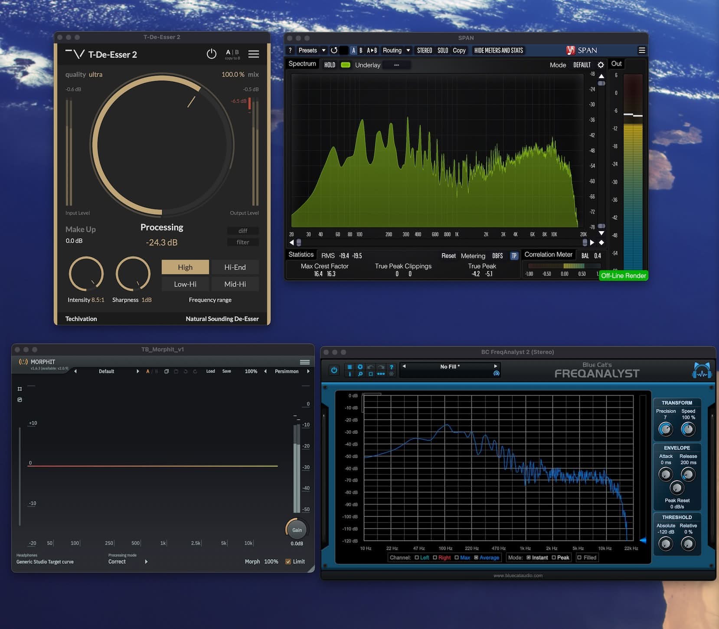Viewport: 719px width, 629px height.
Task: Select previous FreqAnalyst No Fill preset arrow
Action: 404,366
